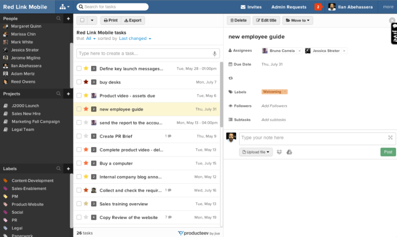Attach file from Google Drive icon
Viewport: 397px width, 237px height.
coord(289,152)
